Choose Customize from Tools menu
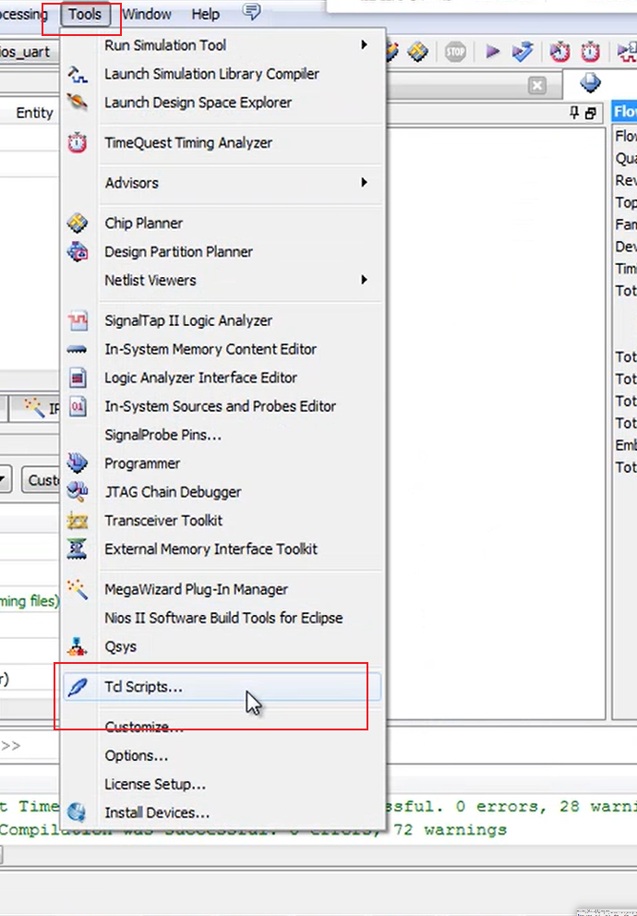The image size is (637, 916). pos(222,728)
